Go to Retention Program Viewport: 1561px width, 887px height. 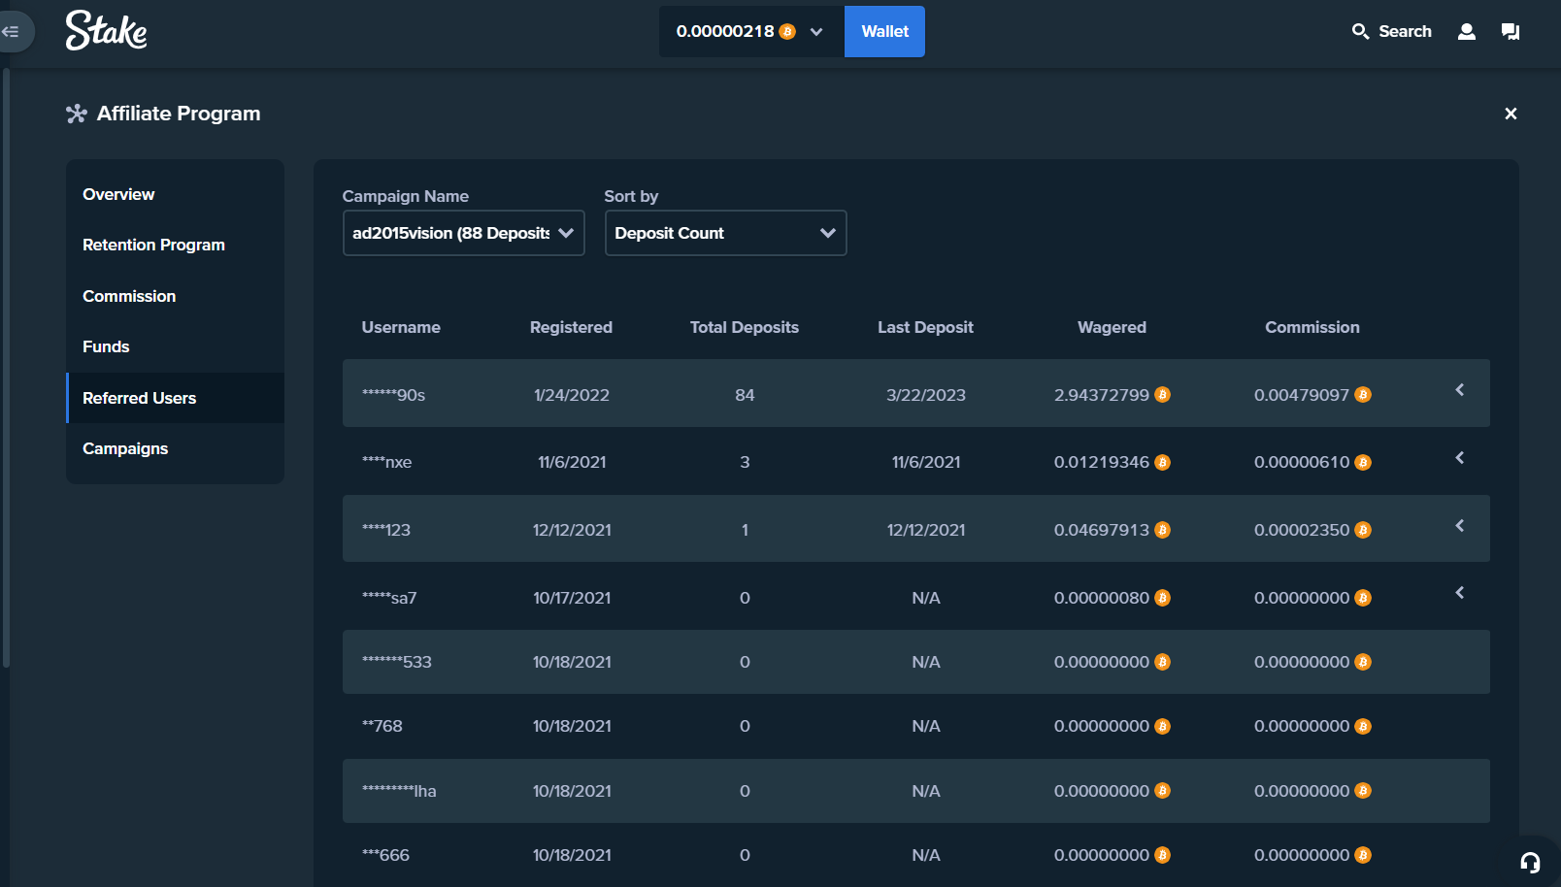pyautogui.click(x=153, y=245)
